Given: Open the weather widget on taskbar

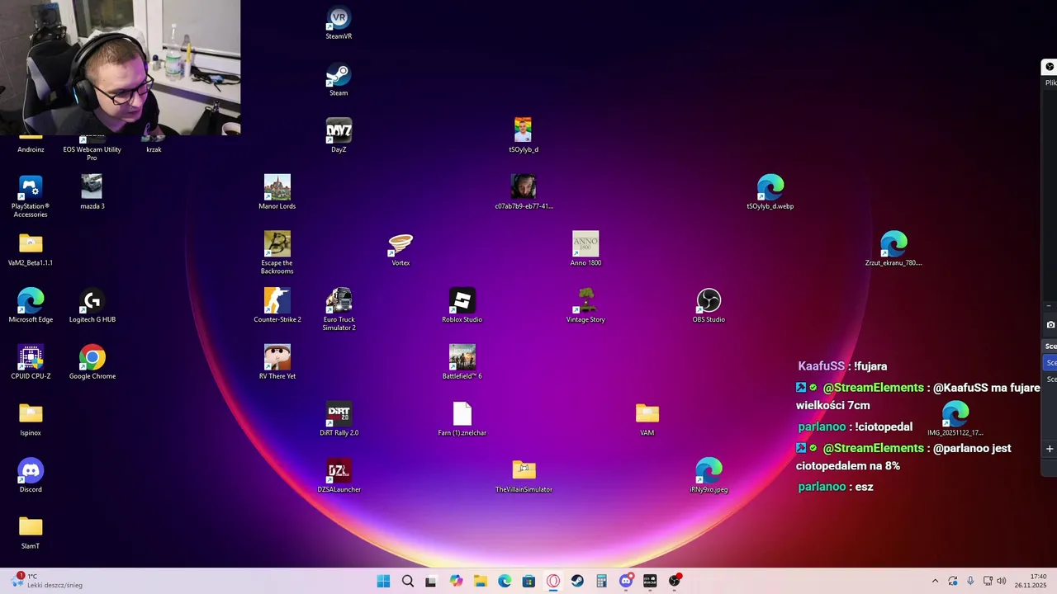Looking at the screenshot, I should point(48,581).
